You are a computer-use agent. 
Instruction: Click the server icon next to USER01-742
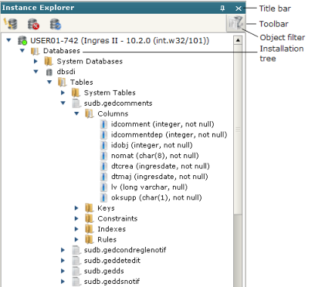(x=22, y=40)
